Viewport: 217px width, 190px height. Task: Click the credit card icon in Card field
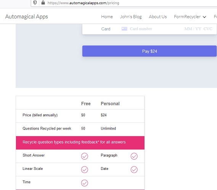tap(124, 29)
